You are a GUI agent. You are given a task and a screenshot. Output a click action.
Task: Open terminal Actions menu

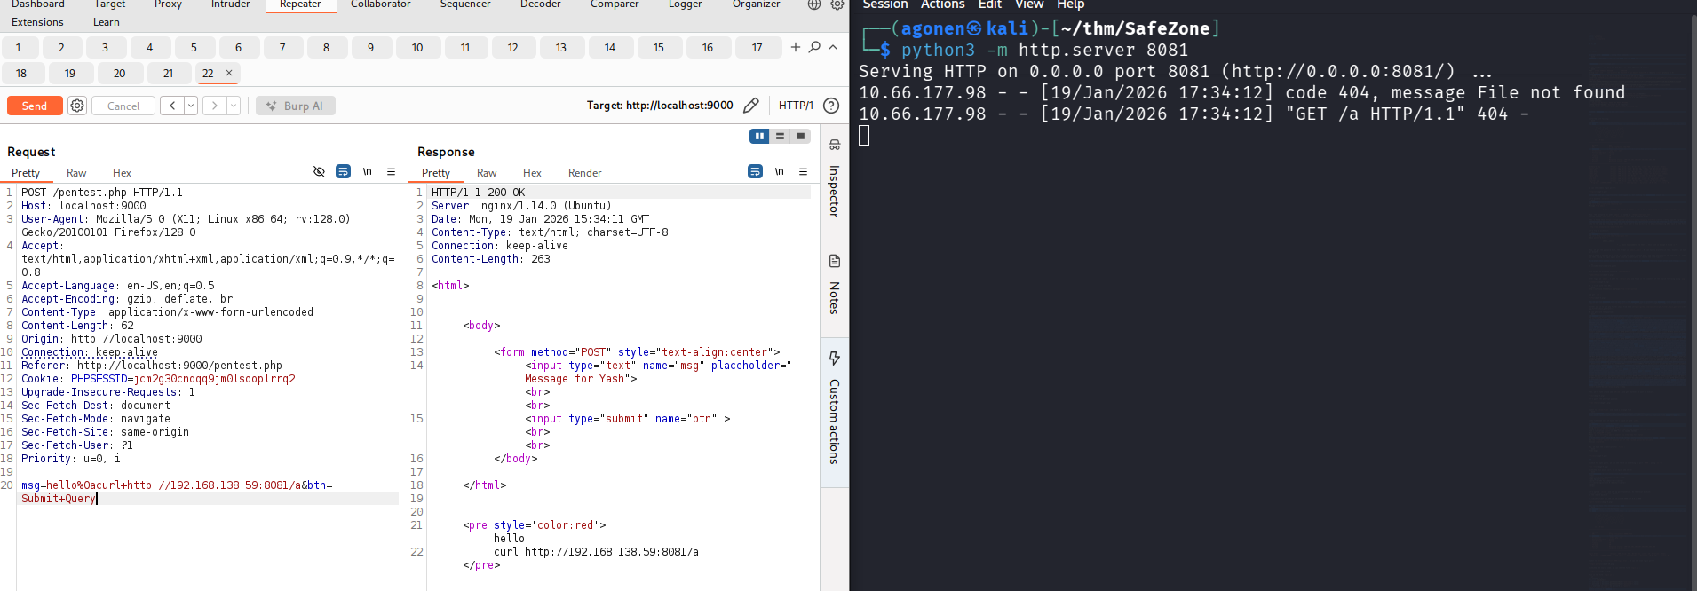[x=942, y=4]
